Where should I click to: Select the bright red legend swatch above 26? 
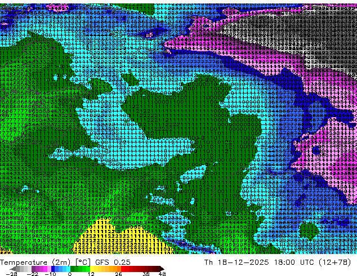123,269
